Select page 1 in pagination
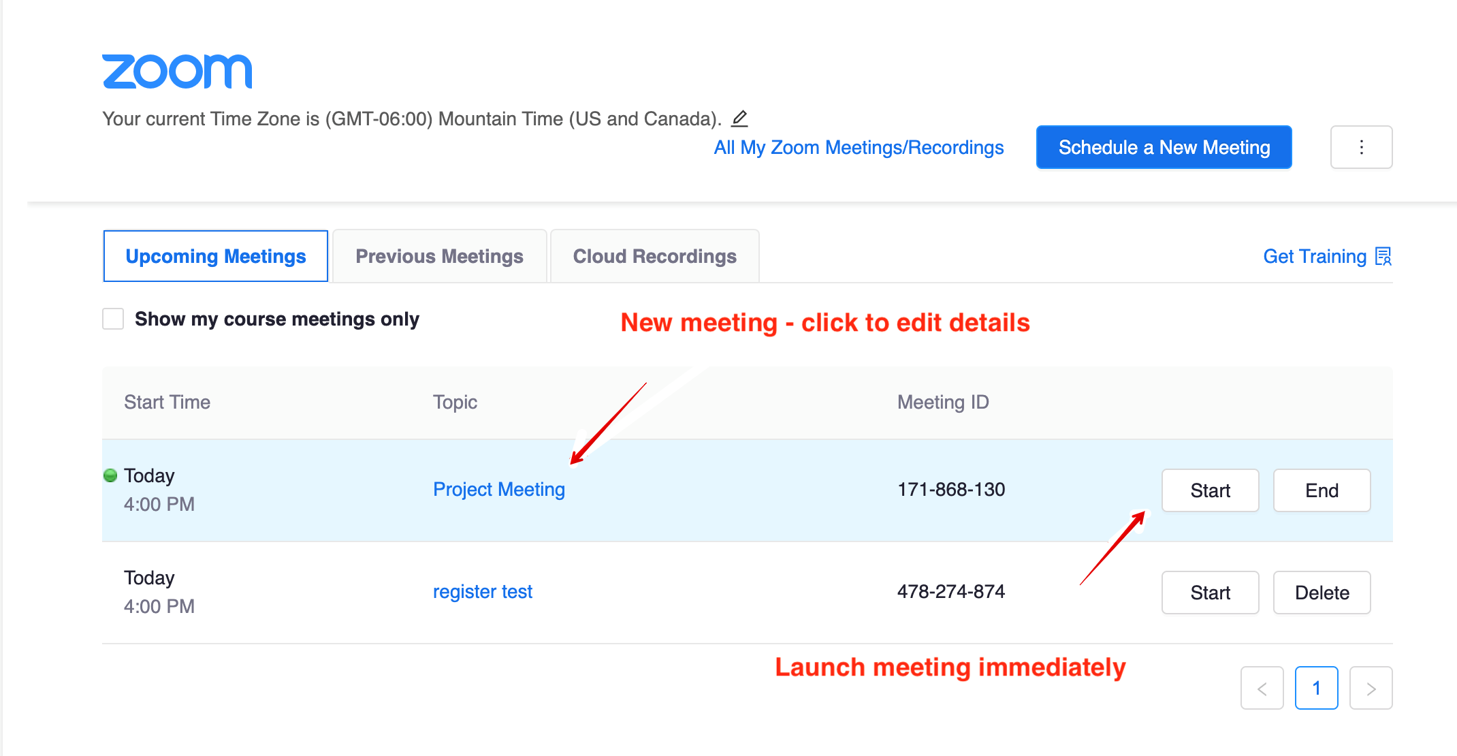 (1316, 688)
